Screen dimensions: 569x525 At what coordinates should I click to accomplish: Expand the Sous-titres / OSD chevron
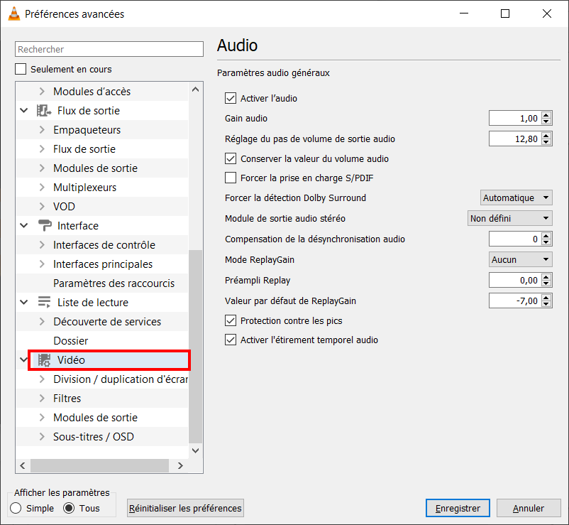point(42,437)
